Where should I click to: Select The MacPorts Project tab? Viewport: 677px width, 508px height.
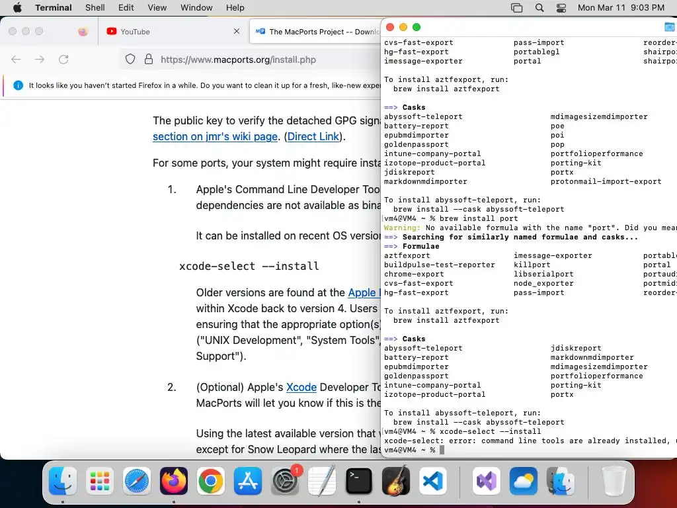click(316, 32)
